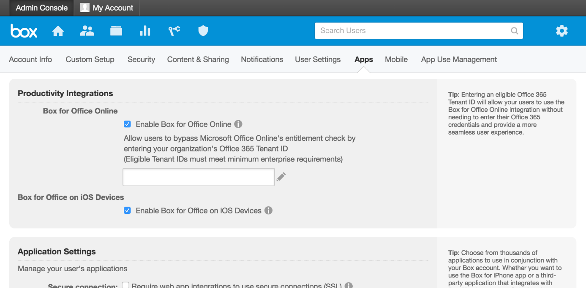
Task: Go to the Home icon in navigation bar
Action: point(58,31)
